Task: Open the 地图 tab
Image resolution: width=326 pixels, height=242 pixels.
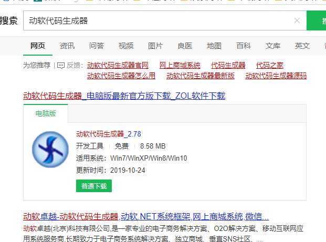Action: 214,46
